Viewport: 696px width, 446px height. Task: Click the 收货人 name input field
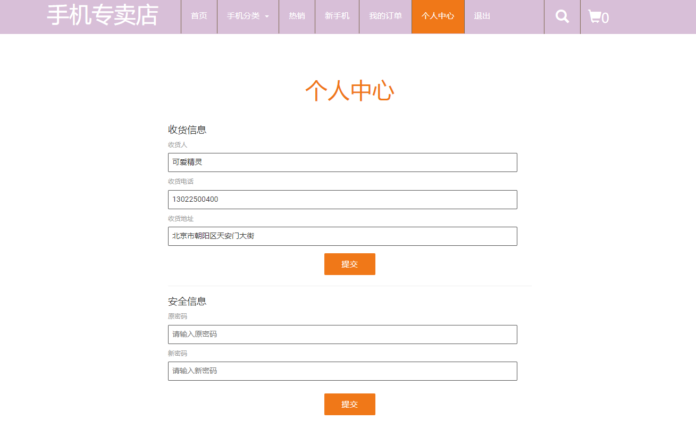[x=342, y=162]
